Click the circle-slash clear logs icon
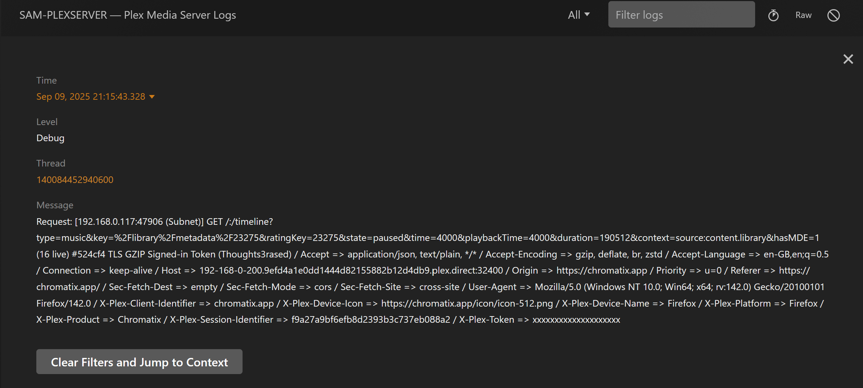The width and height of the screenshot is (863, 388). coord(833,15)
